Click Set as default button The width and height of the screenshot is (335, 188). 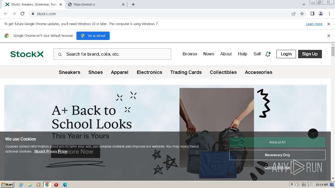coord(93,36)
